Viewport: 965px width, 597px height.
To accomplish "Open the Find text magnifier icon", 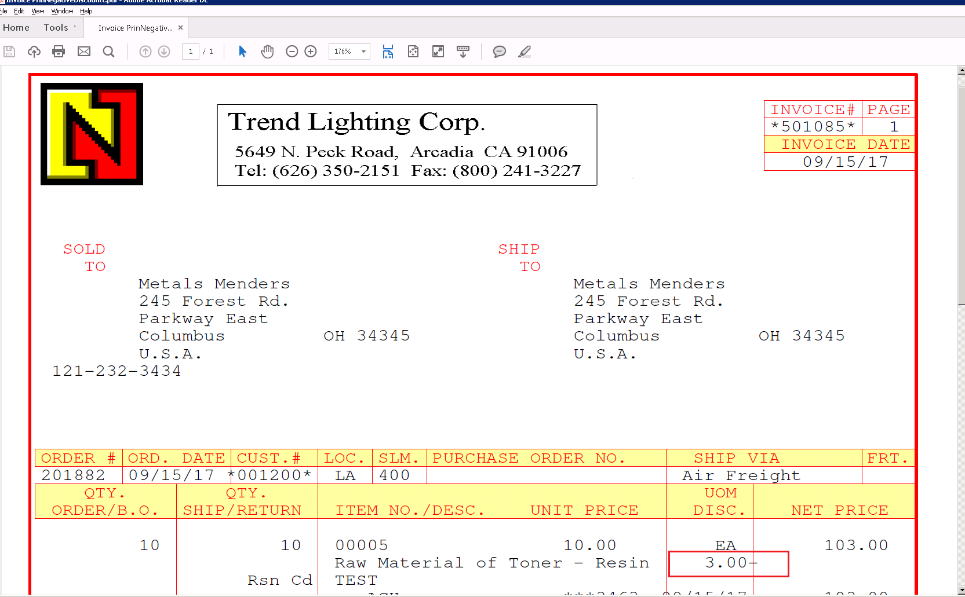I will (x=108, y=52).
